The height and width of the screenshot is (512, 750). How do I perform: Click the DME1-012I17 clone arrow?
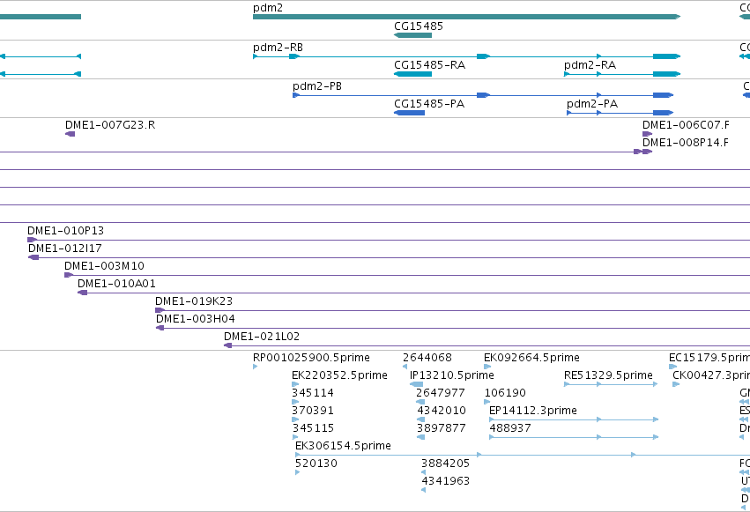point(33,257)
